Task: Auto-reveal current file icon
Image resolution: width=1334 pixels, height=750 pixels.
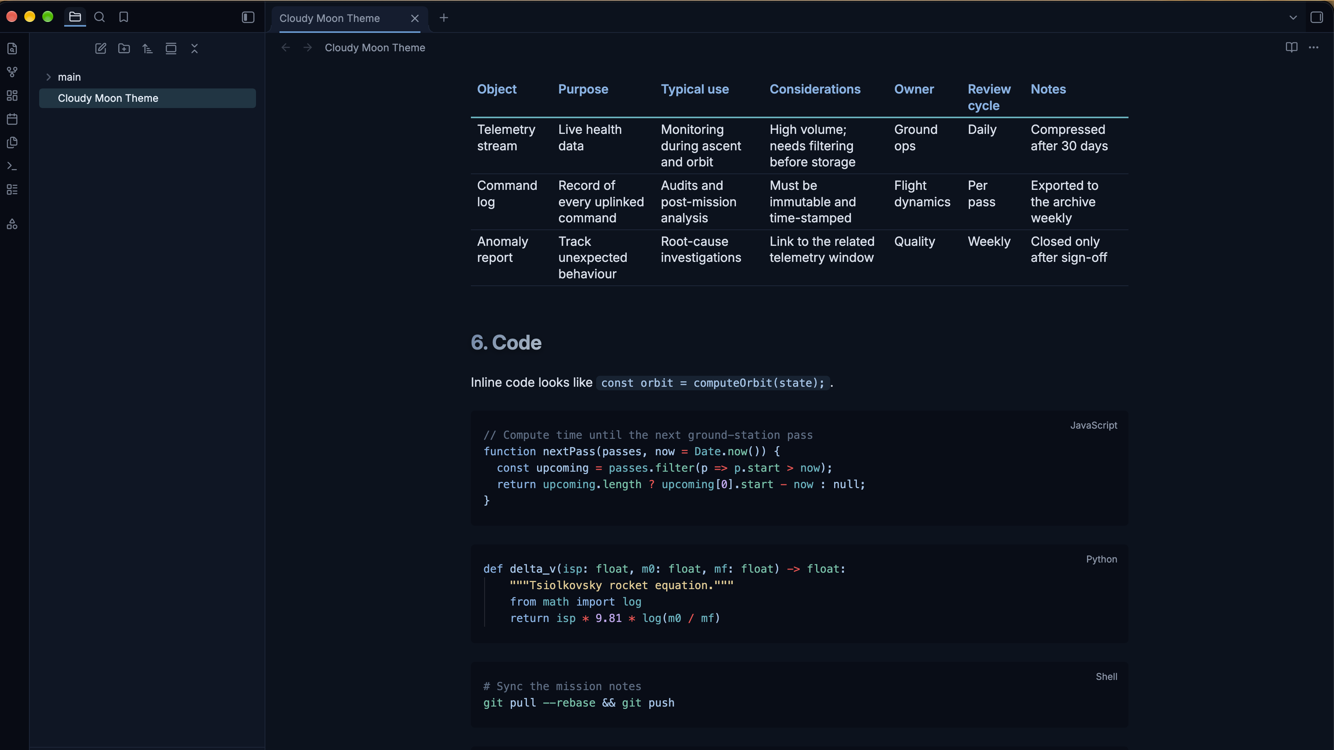Action: click(x=171, y=48)
